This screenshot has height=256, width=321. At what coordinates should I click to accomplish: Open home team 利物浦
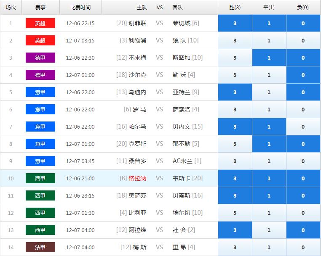coord(137,40)
